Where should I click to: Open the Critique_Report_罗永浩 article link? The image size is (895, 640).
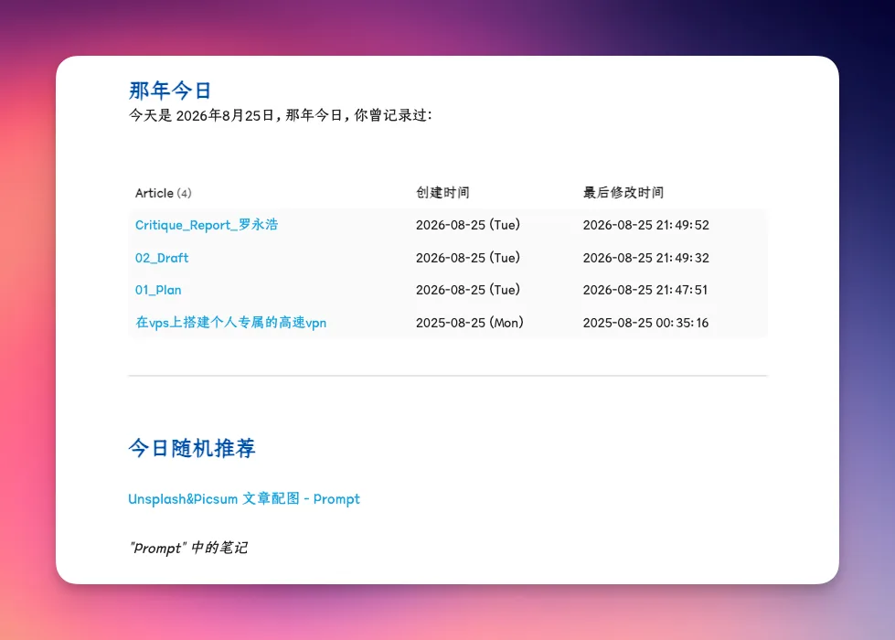click(206, 225)
